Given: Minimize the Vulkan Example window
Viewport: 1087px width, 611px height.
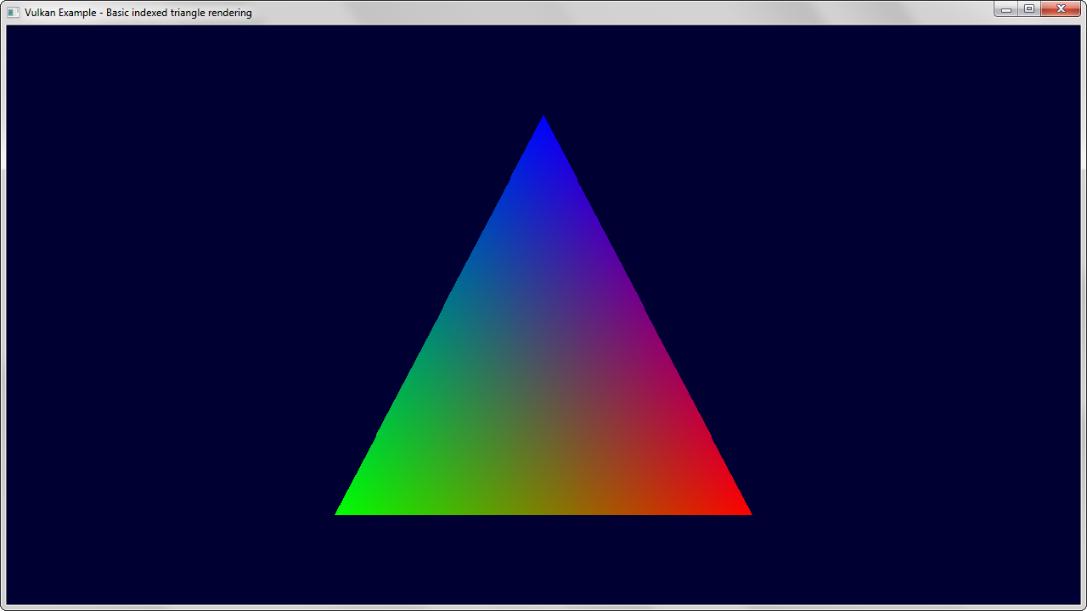Looking at the screenshot, I should 1005,9.
